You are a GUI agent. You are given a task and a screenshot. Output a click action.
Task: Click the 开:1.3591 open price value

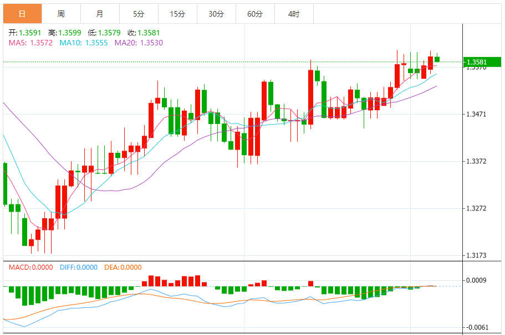[x=25, y=33]
